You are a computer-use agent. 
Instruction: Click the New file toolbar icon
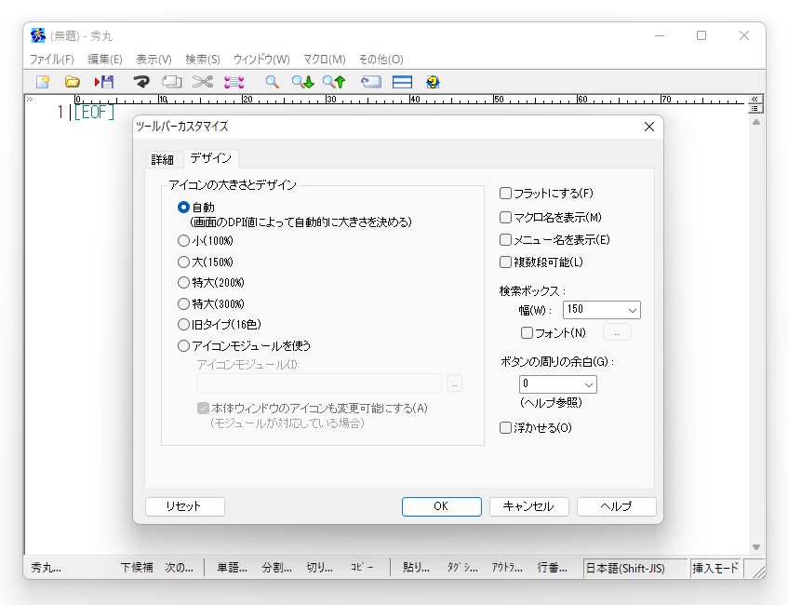click(43, 82)
